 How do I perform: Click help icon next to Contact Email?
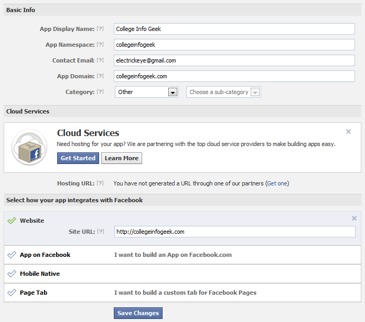[100, 60]
